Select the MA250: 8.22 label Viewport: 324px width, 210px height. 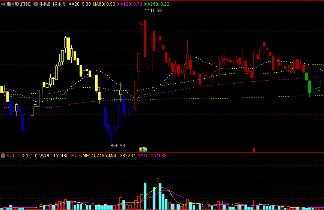[157, 4]
